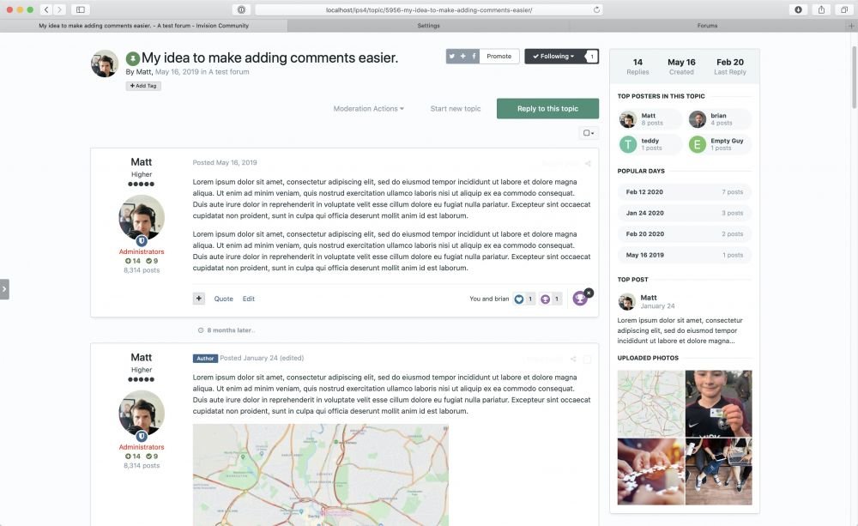Viewport: 858px width, 526px height.
Task: Reload the page in Safari
Action: [597, 9]
